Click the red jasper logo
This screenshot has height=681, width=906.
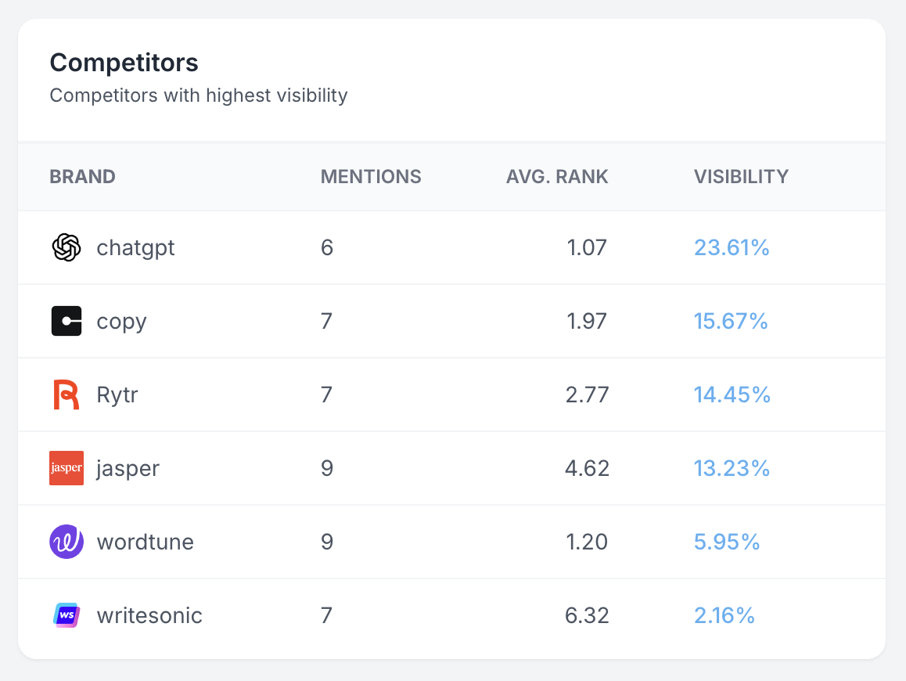(67, 468)
